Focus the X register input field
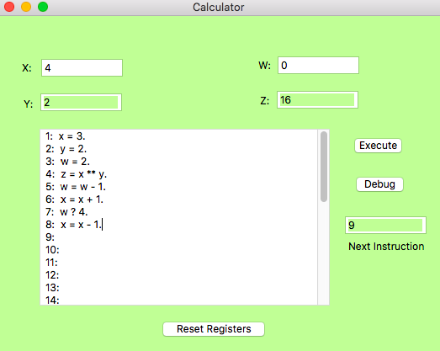This screenshot has height=351, width=440. (82, 67)
